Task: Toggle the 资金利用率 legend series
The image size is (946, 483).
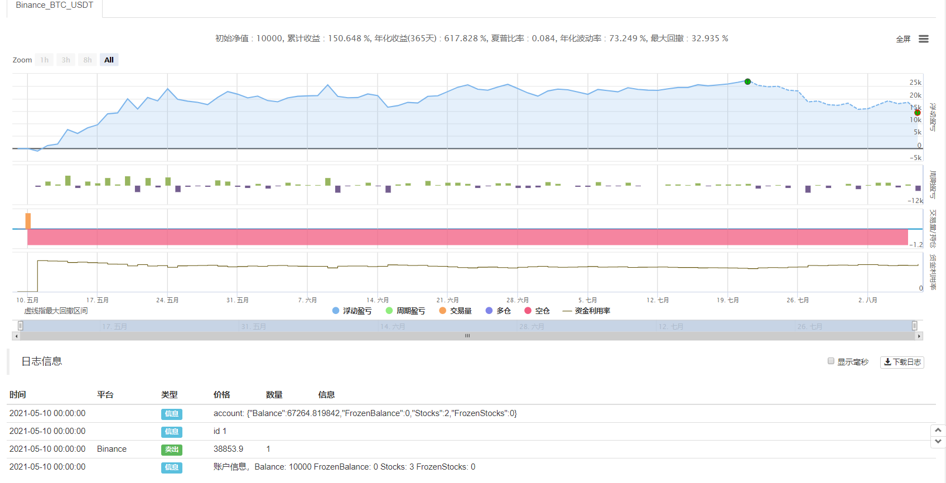Action: tap(586, 311)
